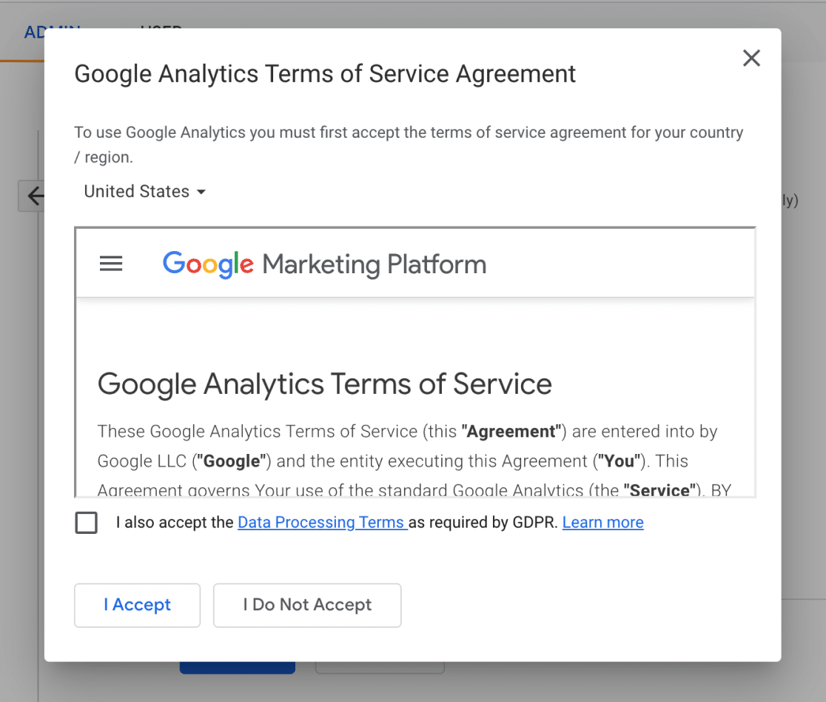
Task: Open the Data Processing Terms link
Action: pos(322,523)
